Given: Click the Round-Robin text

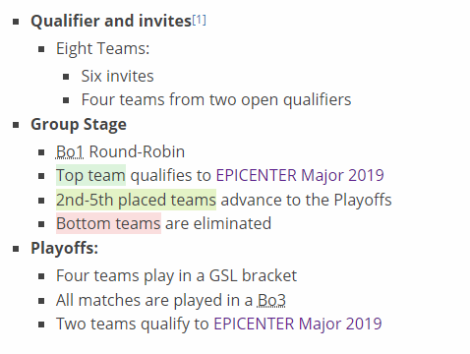Looking at the screenshot, I should (x=137, y=151).
